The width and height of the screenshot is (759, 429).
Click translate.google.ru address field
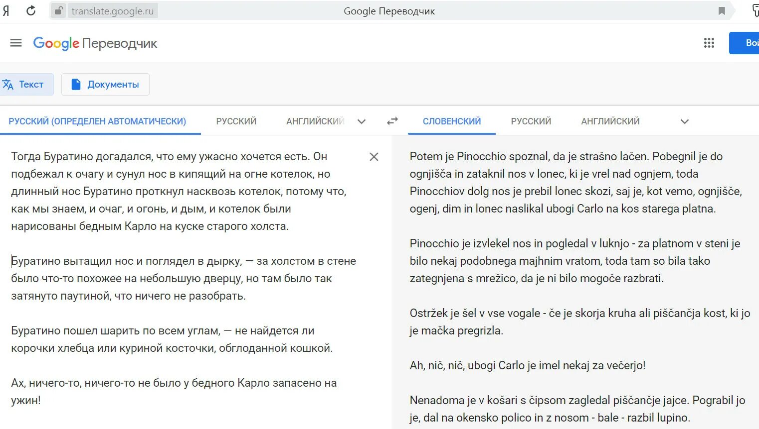pos(113,11)
